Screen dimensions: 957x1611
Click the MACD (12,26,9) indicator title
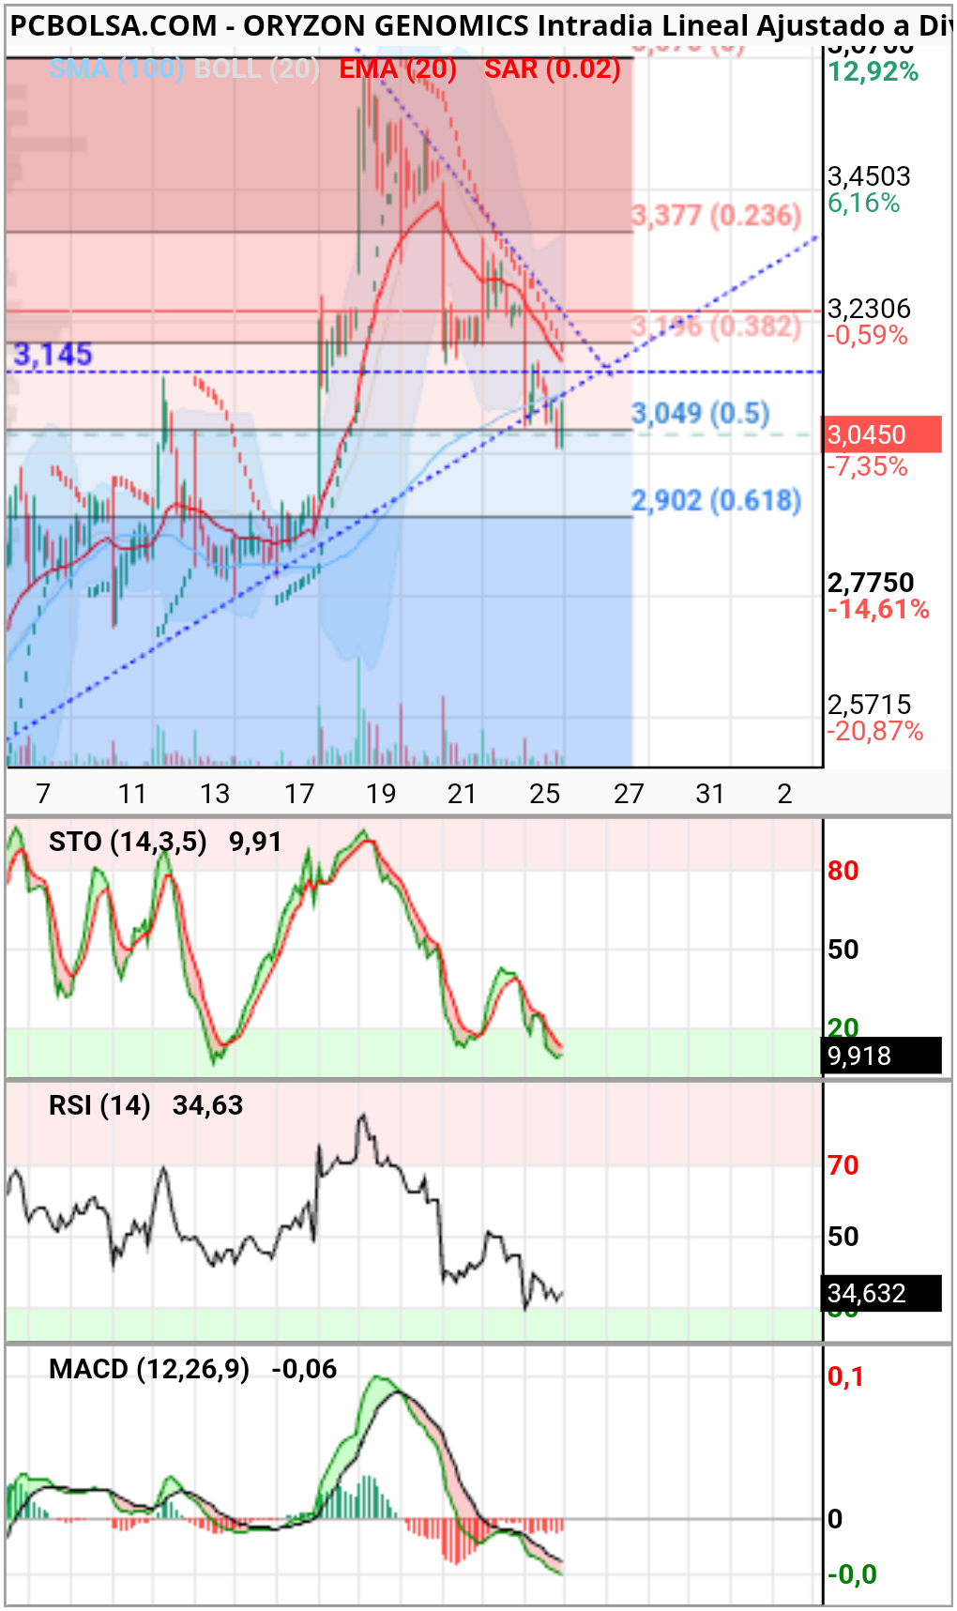pyautogui.click(x=149, y=1369)
